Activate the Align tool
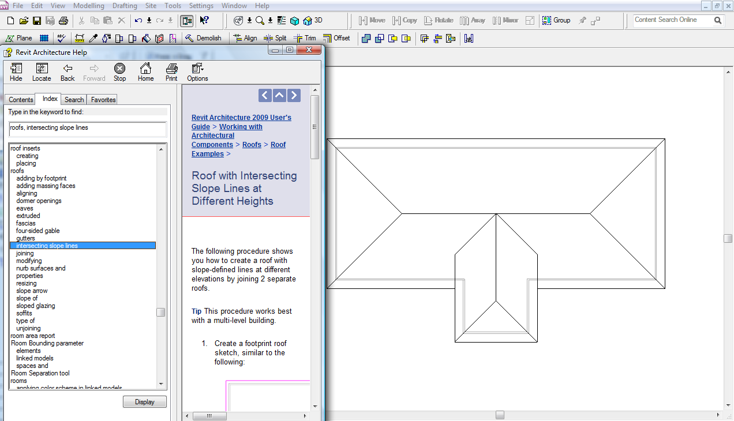The image size is (734, 421). point(245,38)
